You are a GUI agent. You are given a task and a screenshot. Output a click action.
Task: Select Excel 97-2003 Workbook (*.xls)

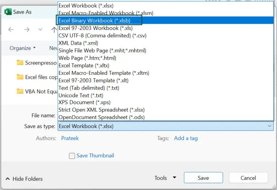166,28
